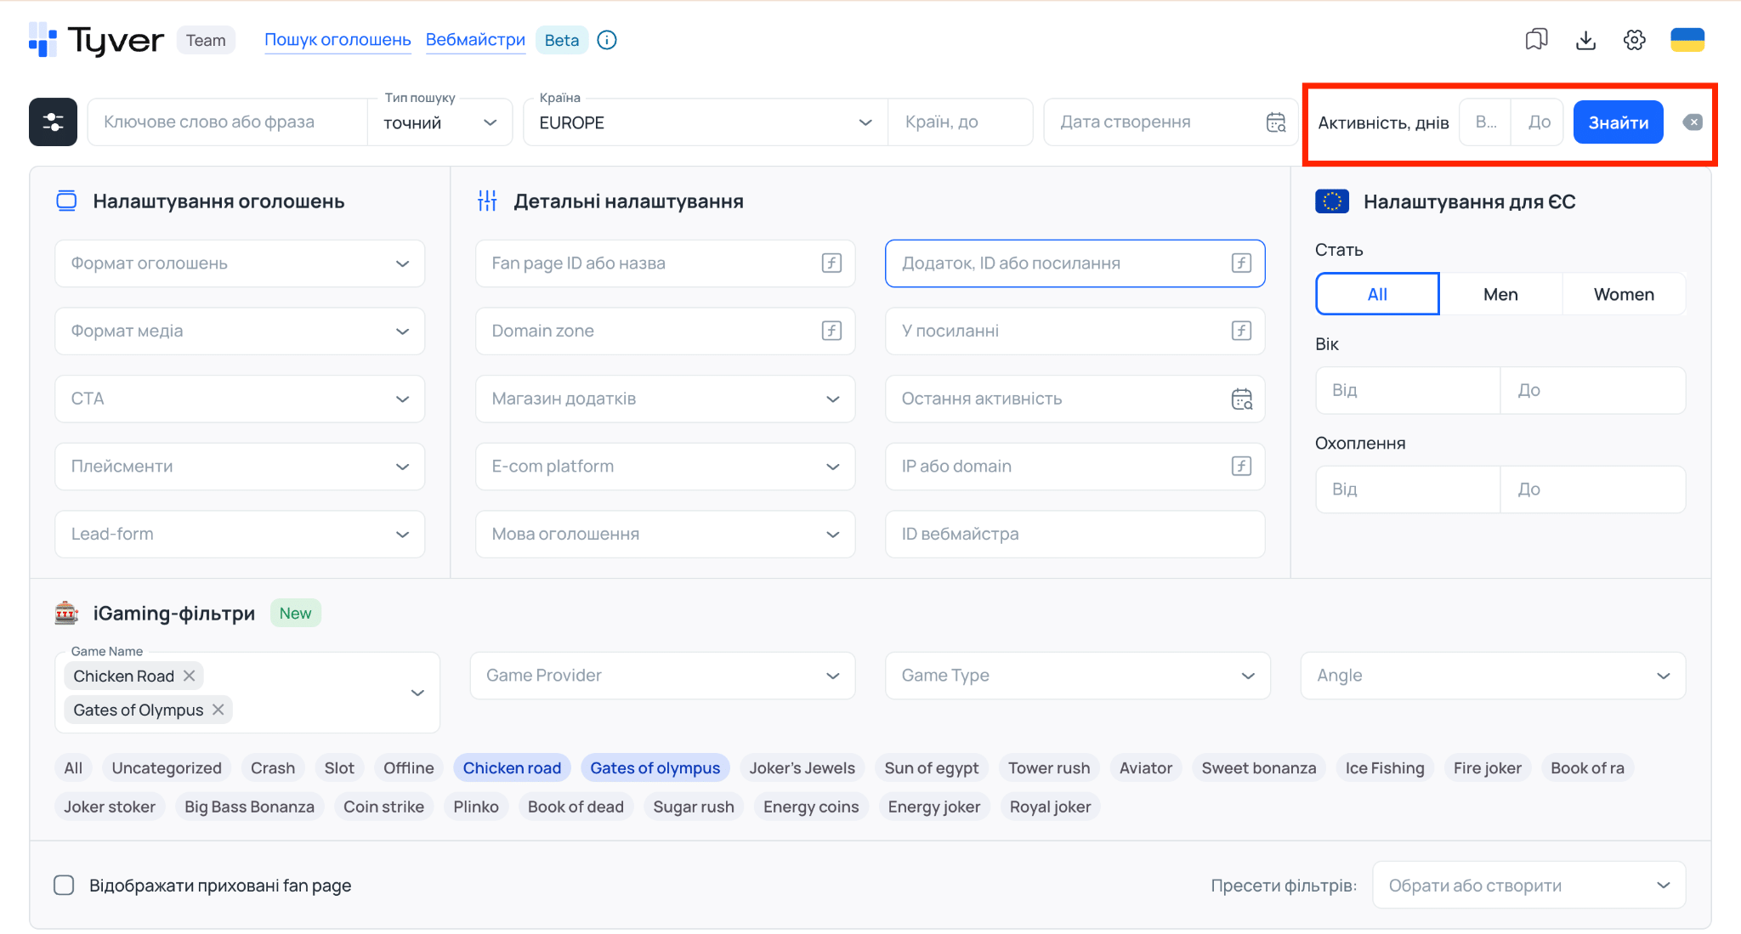Click function icon in Додаток, ID або посилання field
This screenshot has width=1741, height=934.
pos(1241,263)
